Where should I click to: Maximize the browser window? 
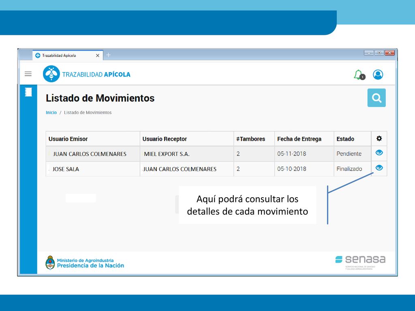pyautogui.click(x=379, y=53)
